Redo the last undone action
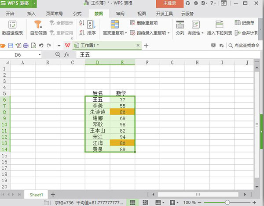Screen dimensions: 264x206 [x=49, y=46]
